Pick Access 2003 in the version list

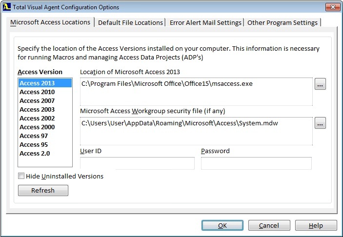point(45,109)
